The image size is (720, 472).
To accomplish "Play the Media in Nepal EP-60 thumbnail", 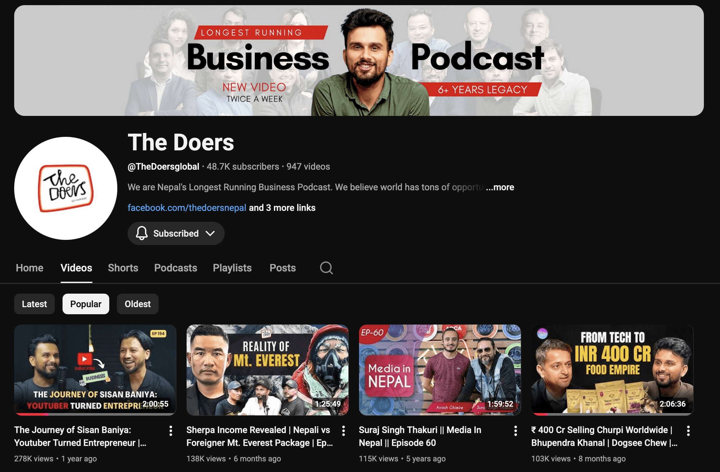I will pos(440,370).
